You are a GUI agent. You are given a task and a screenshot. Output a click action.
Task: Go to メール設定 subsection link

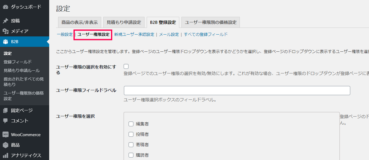pyautogui.click(x=169, y=35)
